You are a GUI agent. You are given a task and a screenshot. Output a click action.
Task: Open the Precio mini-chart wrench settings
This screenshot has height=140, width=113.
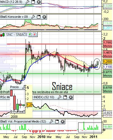pyautogui.click(x=24, y=87)
